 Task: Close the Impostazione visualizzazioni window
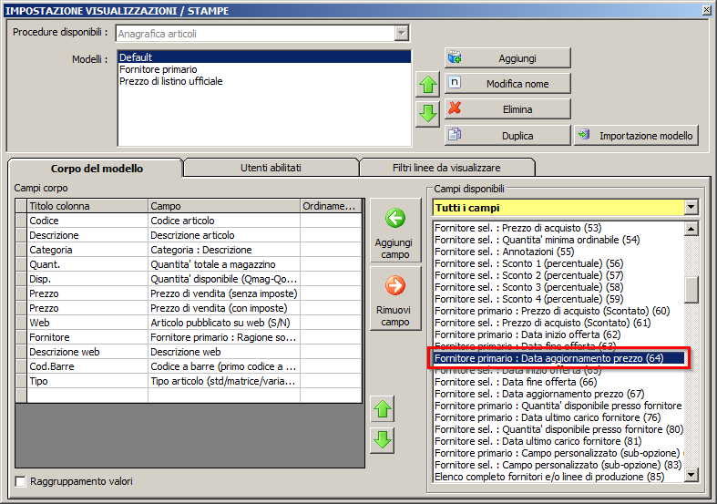pyautogui.click(x=707, y=10)
